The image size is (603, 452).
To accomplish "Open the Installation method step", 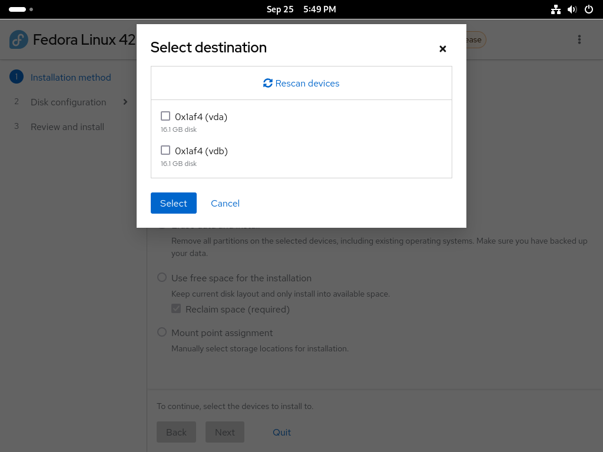I will pyautogui.click(x=71, y=77).
